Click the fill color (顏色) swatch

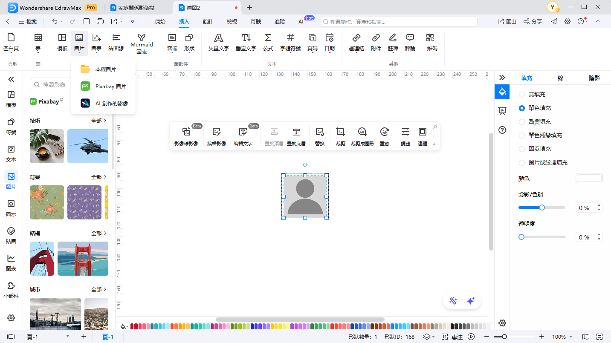(x=589, y=179)
